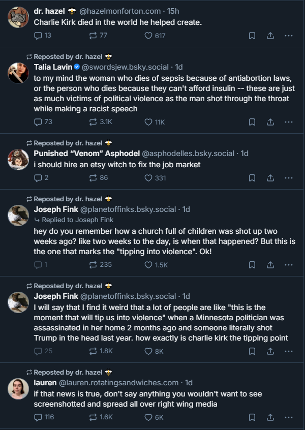Repost dr. hazel's post with 77 reposts
305x430 pixels.
click(x=94, y=36)
